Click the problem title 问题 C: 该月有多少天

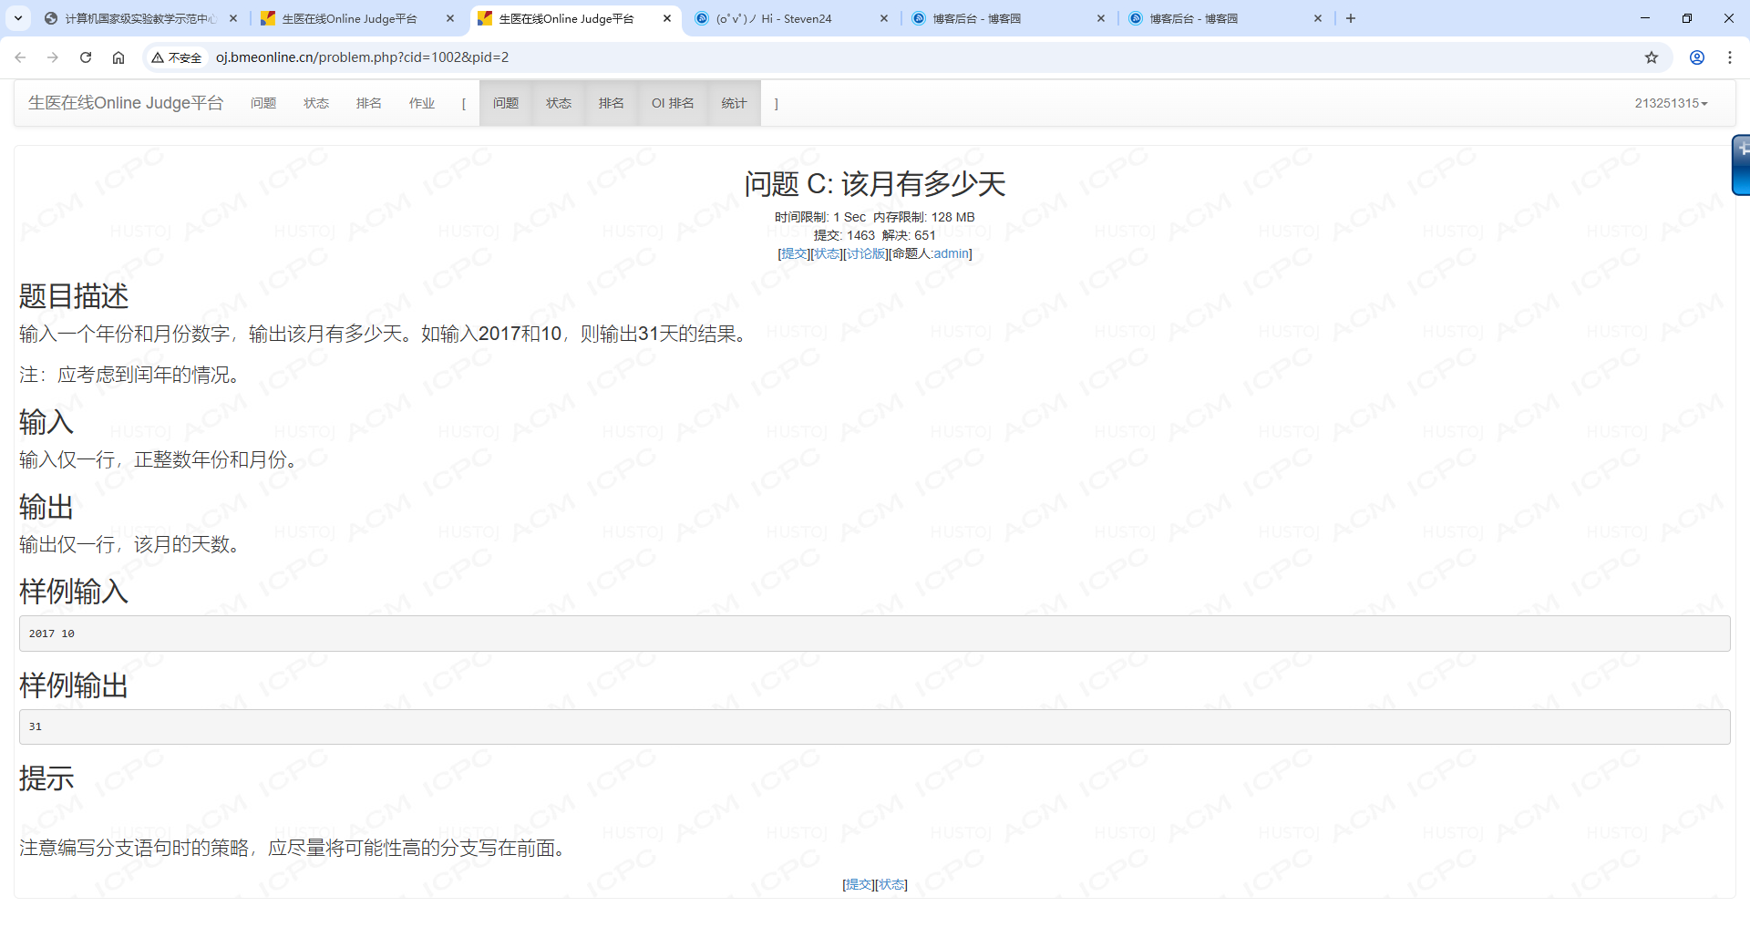click(875, 184)
